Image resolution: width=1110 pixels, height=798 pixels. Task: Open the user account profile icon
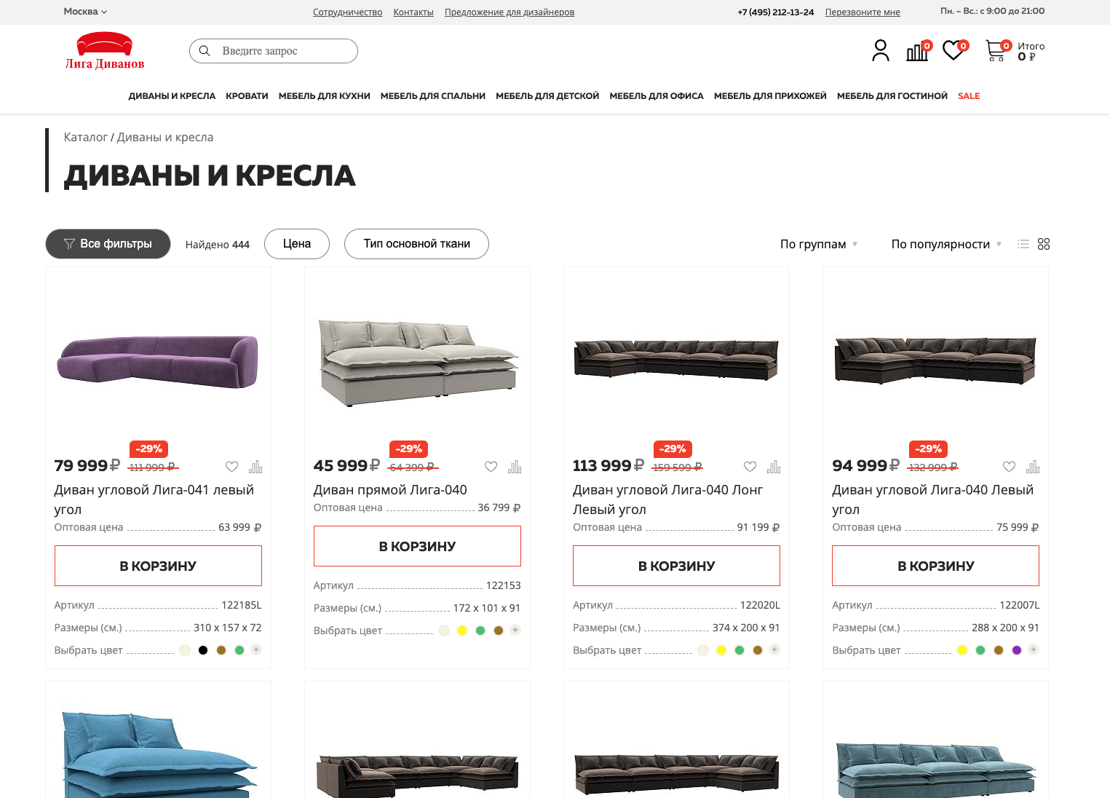click(x=881, y=50)
